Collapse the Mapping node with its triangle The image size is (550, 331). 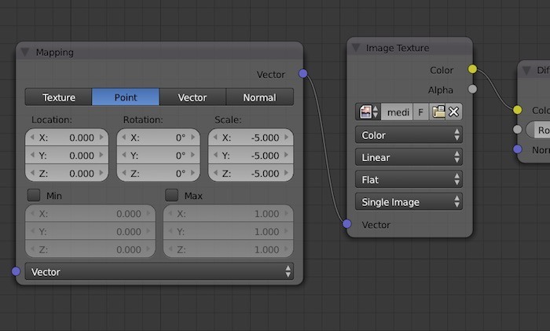(x=25, y=53)
